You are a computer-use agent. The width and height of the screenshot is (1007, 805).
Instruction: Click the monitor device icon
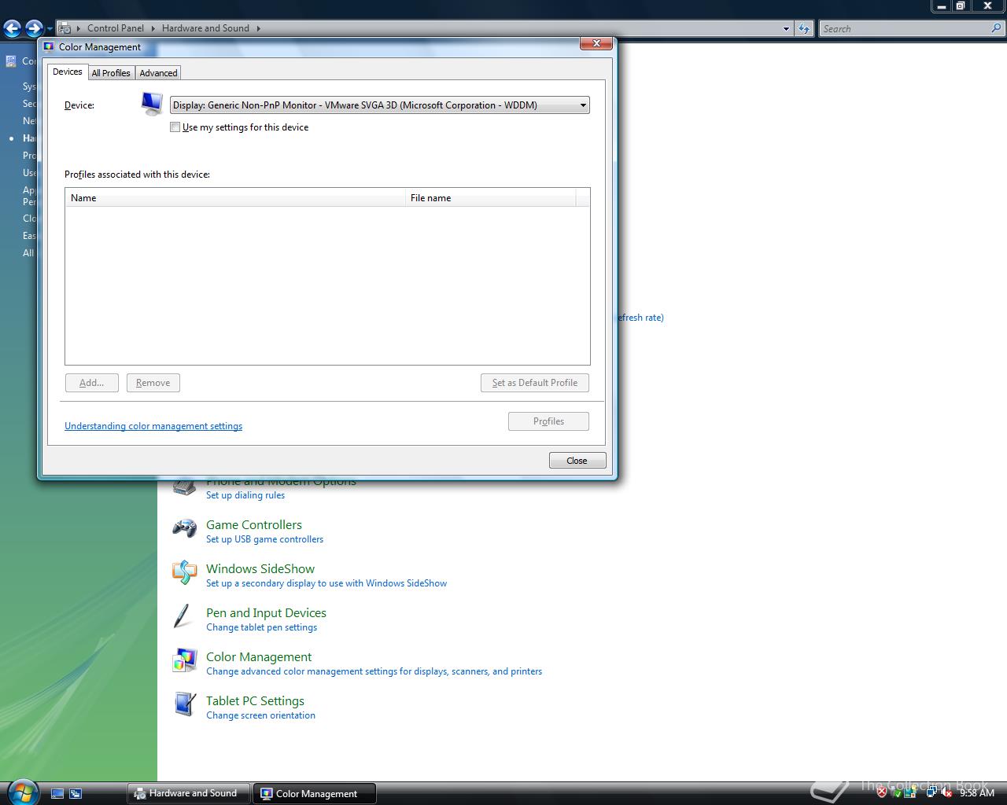(152, 104)
